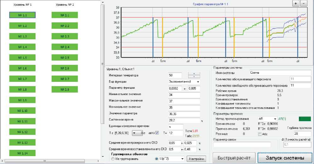314x164 pixels.
Task: Zoom in chart with plus button
Action: click(295, 3)
